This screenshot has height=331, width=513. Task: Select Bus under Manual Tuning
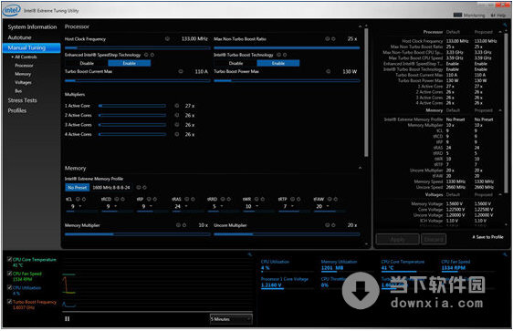coord(18,91)
